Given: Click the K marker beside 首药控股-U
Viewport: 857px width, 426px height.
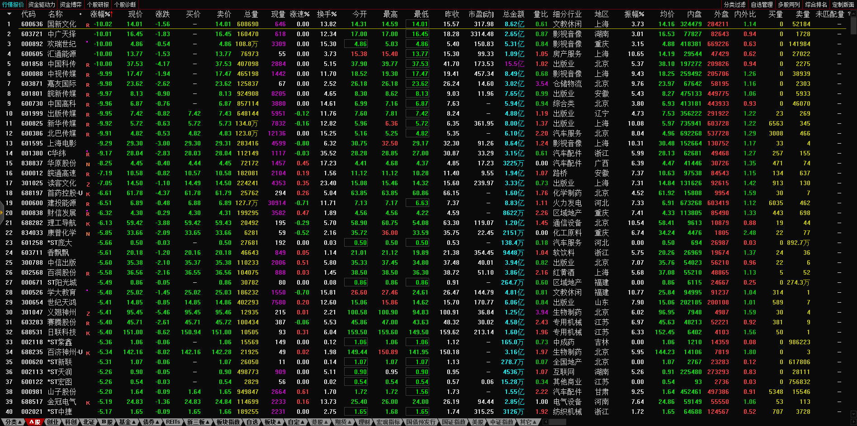Looking at the screenshot, I should tap(88, 194).
